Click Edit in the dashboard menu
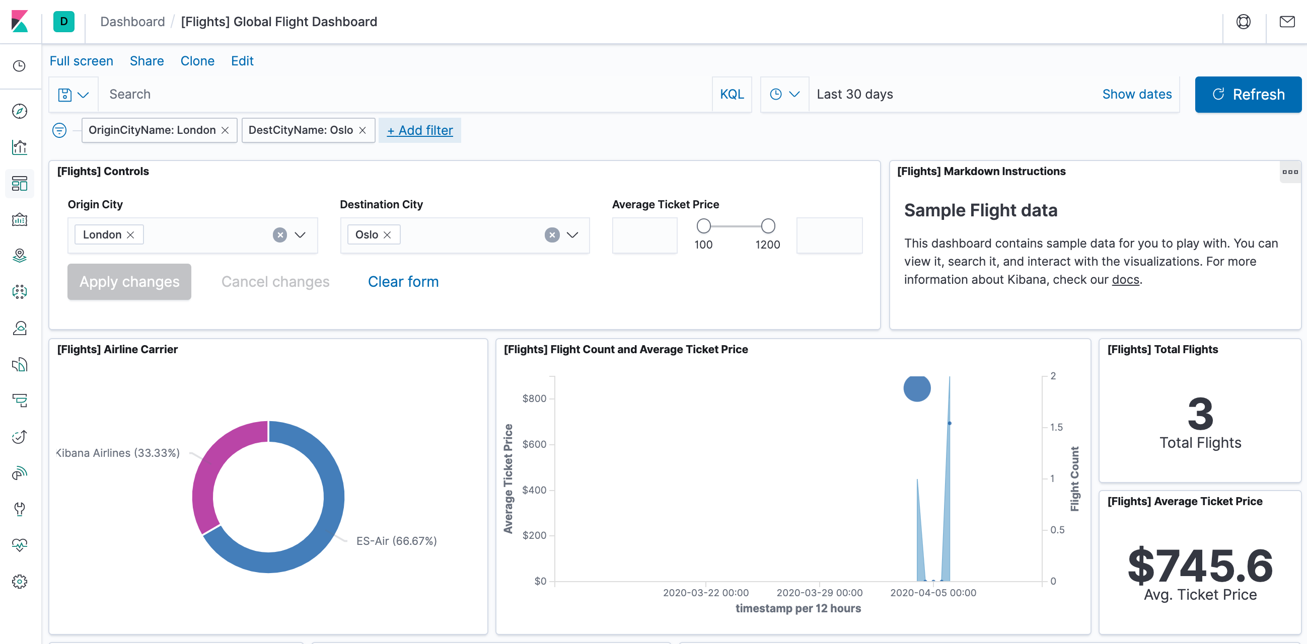The height and width of the screenshot is (644, 1307). pyautogui.click(x=242, y=61)
